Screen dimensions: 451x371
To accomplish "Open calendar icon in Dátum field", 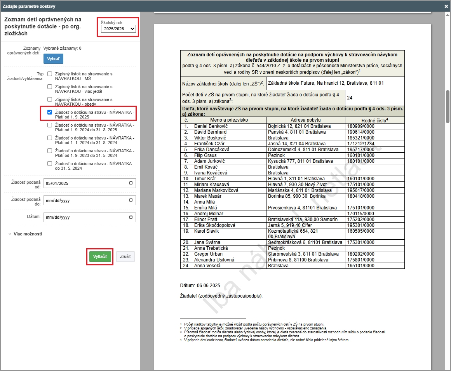I will tap(131, 217).
